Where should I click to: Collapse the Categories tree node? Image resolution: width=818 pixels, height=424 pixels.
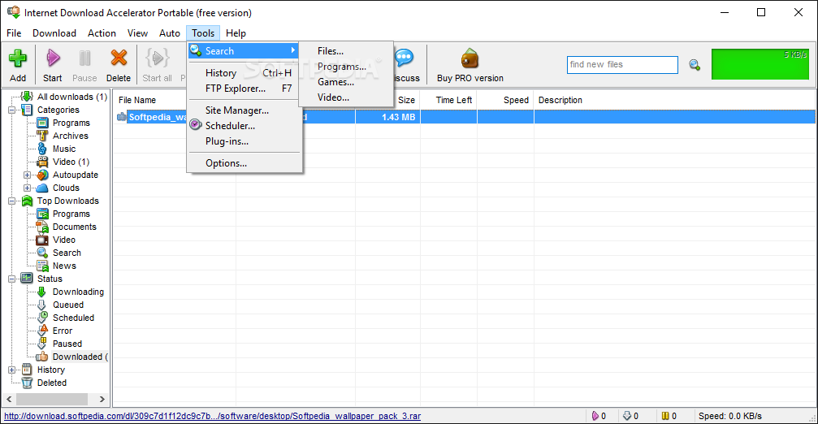[x=11, y=110]
